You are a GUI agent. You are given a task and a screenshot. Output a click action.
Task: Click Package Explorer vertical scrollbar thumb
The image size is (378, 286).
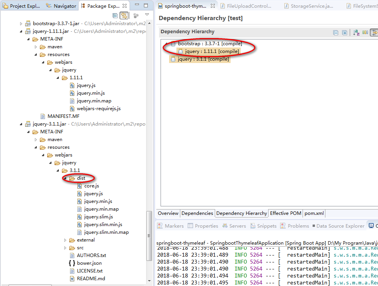coord(149,236)
